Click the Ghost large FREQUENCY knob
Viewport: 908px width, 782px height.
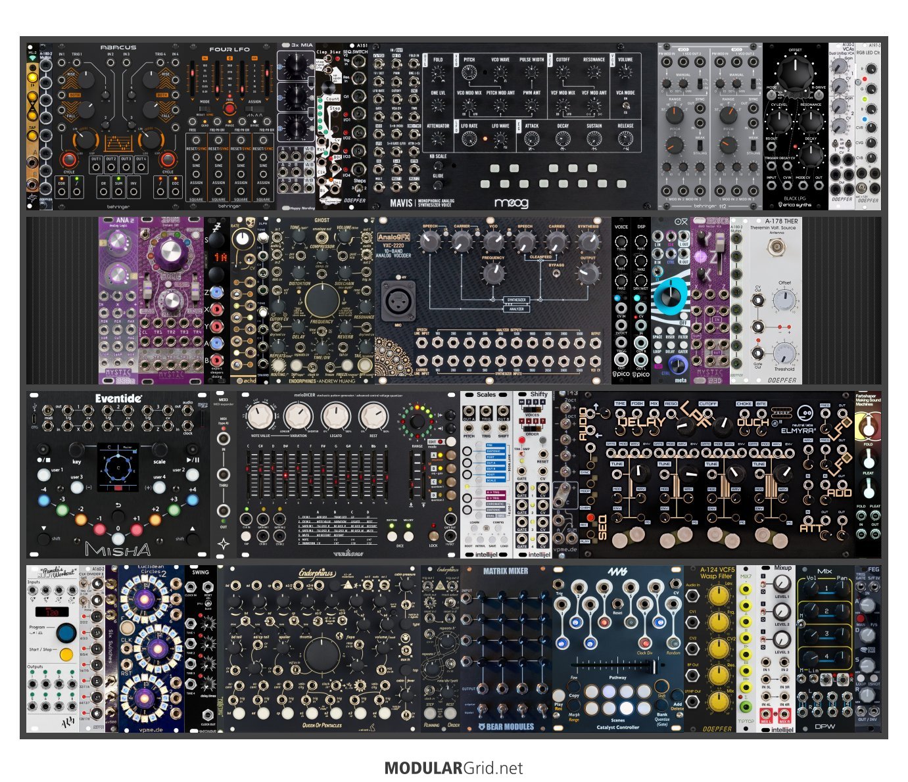pos(322,300)
